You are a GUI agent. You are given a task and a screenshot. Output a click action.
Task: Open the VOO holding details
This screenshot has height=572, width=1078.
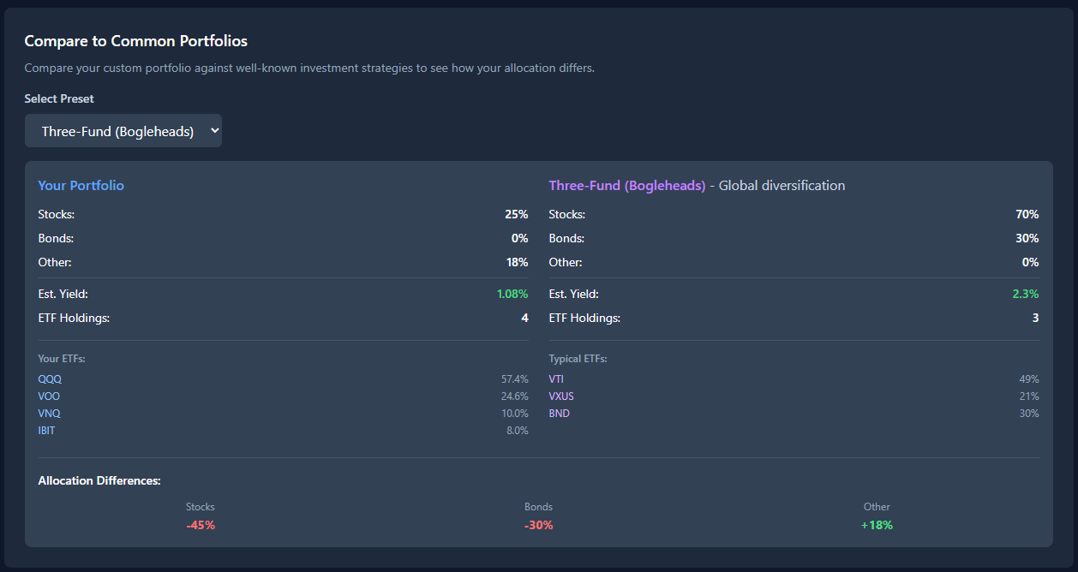(48, 396)
